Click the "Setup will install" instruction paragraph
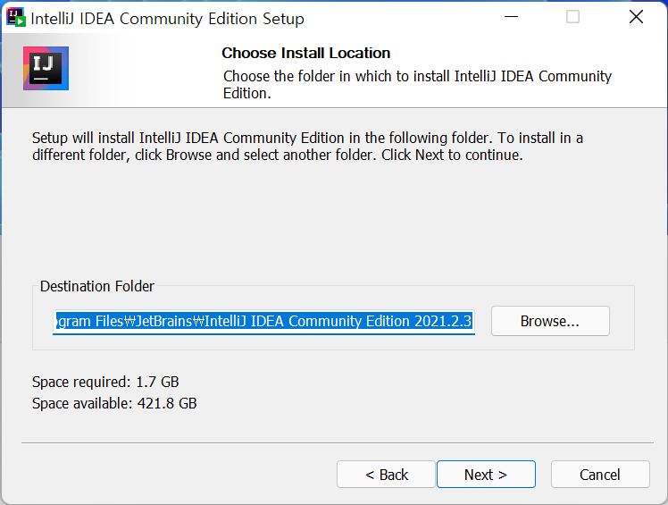 click(x=307, y=147)
